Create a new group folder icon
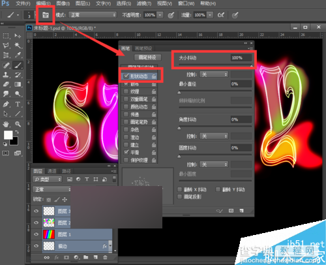Image resolution: width=326 pixels, height=265 pixels. (86, 257)
